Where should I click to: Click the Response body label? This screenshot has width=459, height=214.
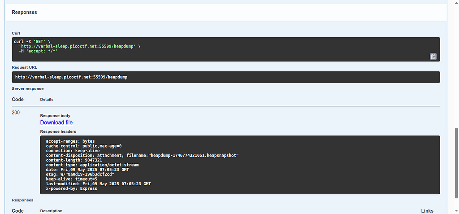[x=54, y=116]
